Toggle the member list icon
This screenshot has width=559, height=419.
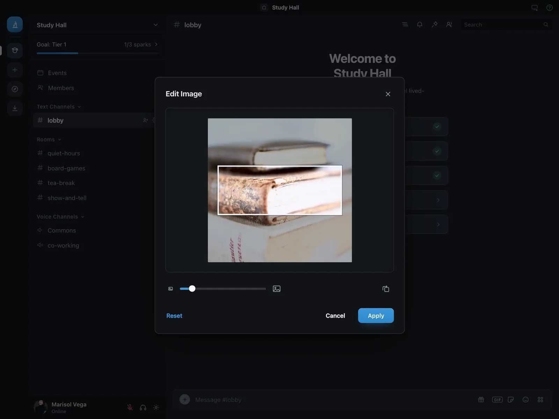click(x=449, y=24)
